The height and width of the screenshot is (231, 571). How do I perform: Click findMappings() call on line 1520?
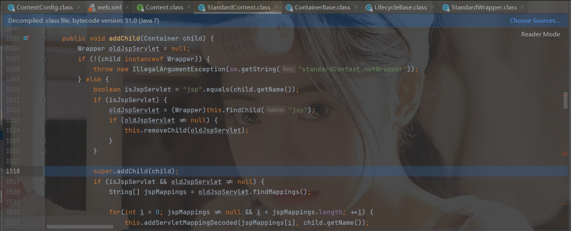tap(280, 192)
